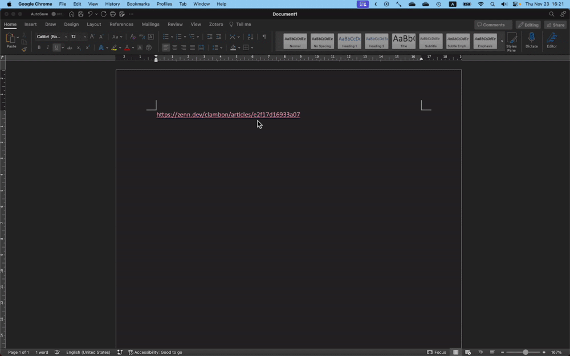The height and width of the screenshot is (356, 570).
Task: Open the Insert ribbon tab
Action: pos(31,25)
